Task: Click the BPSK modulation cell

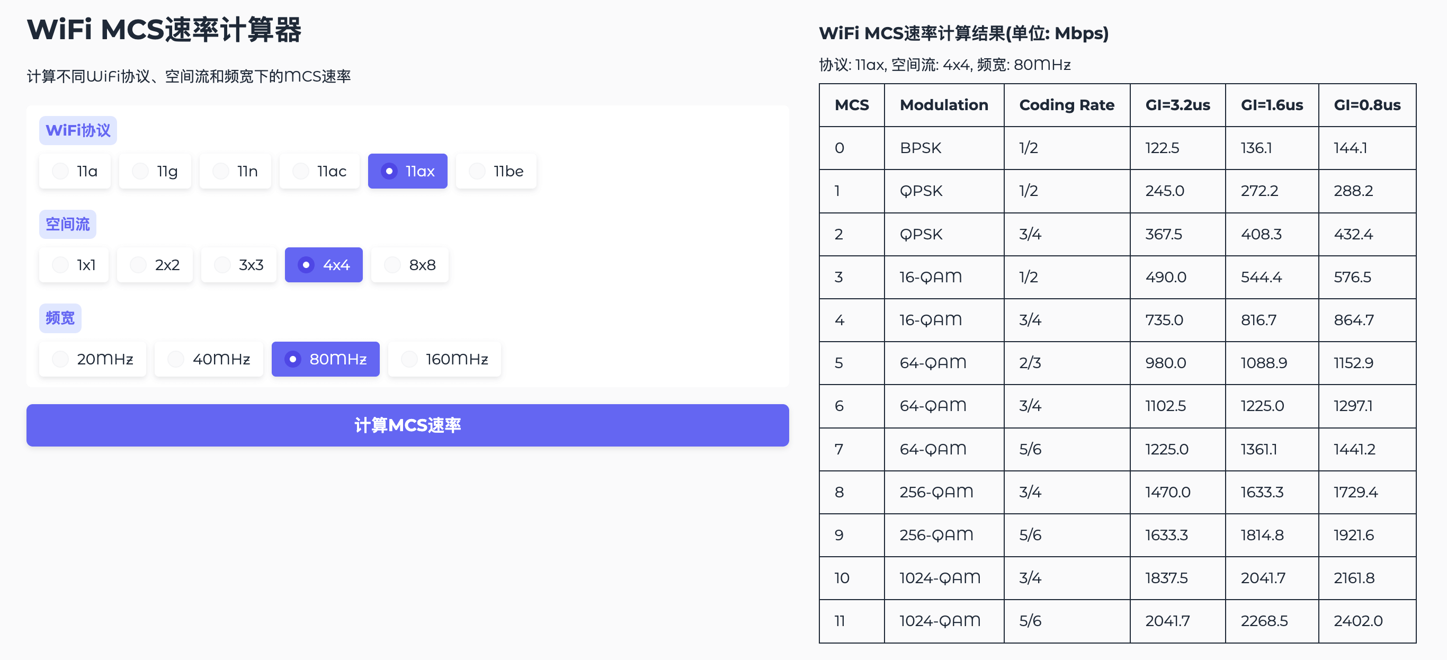Action: (944, 148)
